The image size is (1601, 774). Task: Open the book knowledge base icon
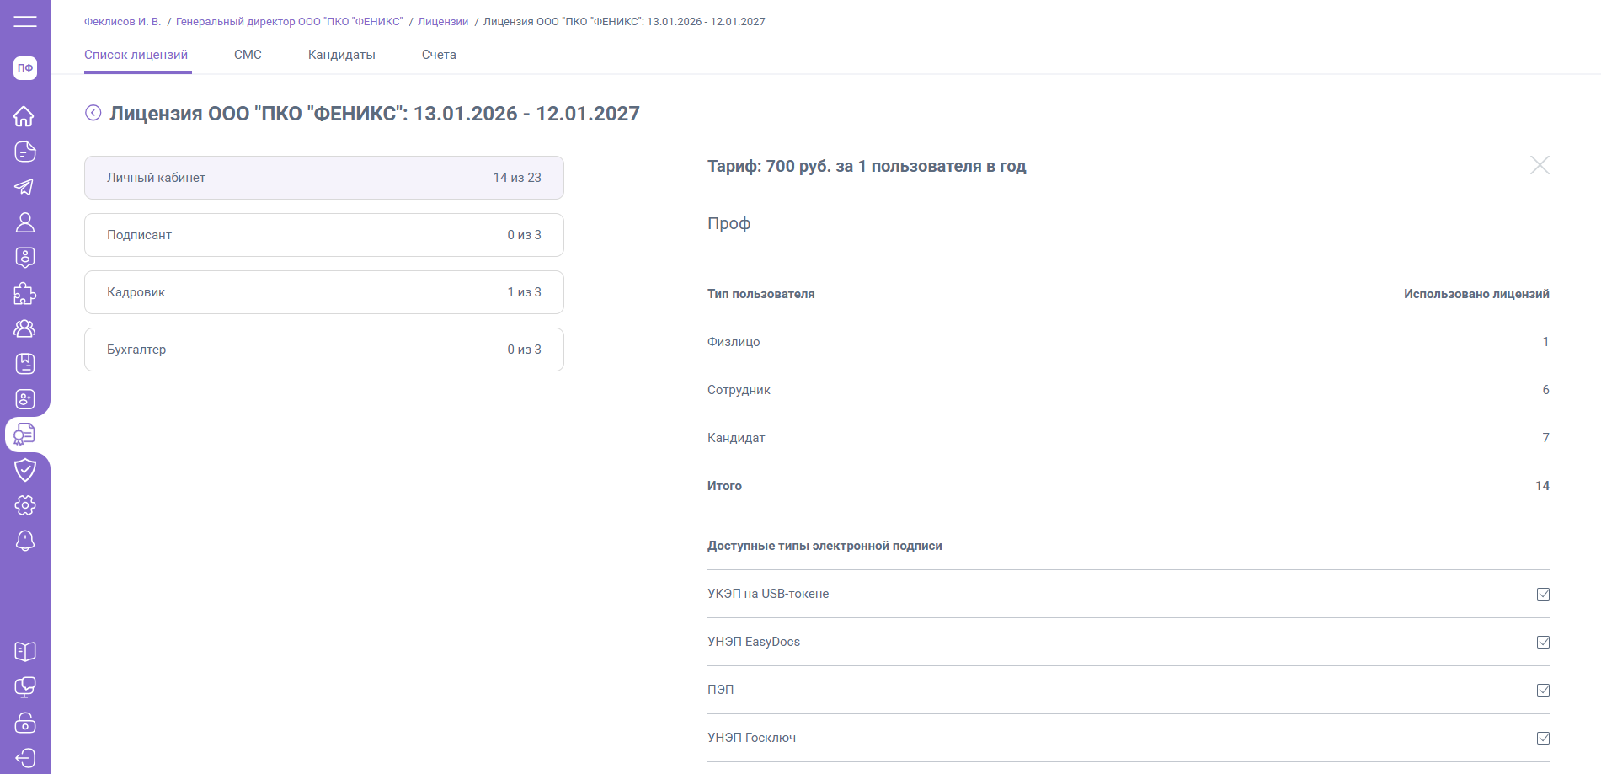[x=24, y=652]
